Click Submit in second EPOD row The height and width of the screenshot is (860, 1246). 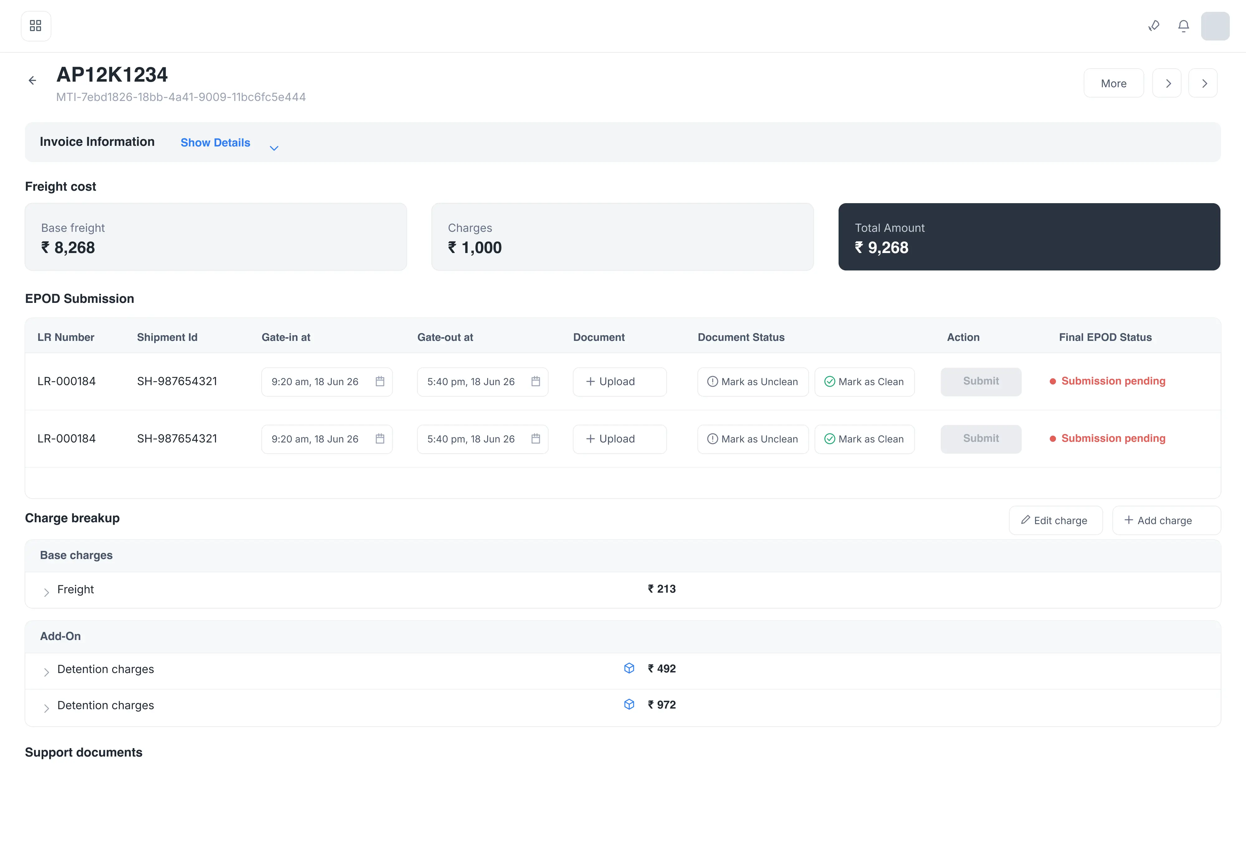[x=981, y=439]
